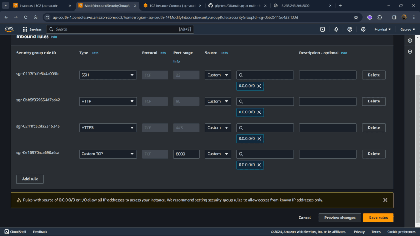This screenshot has width=420, height=236.
Task: Click the SSH rule source search field
Action: tap(265, 75)
